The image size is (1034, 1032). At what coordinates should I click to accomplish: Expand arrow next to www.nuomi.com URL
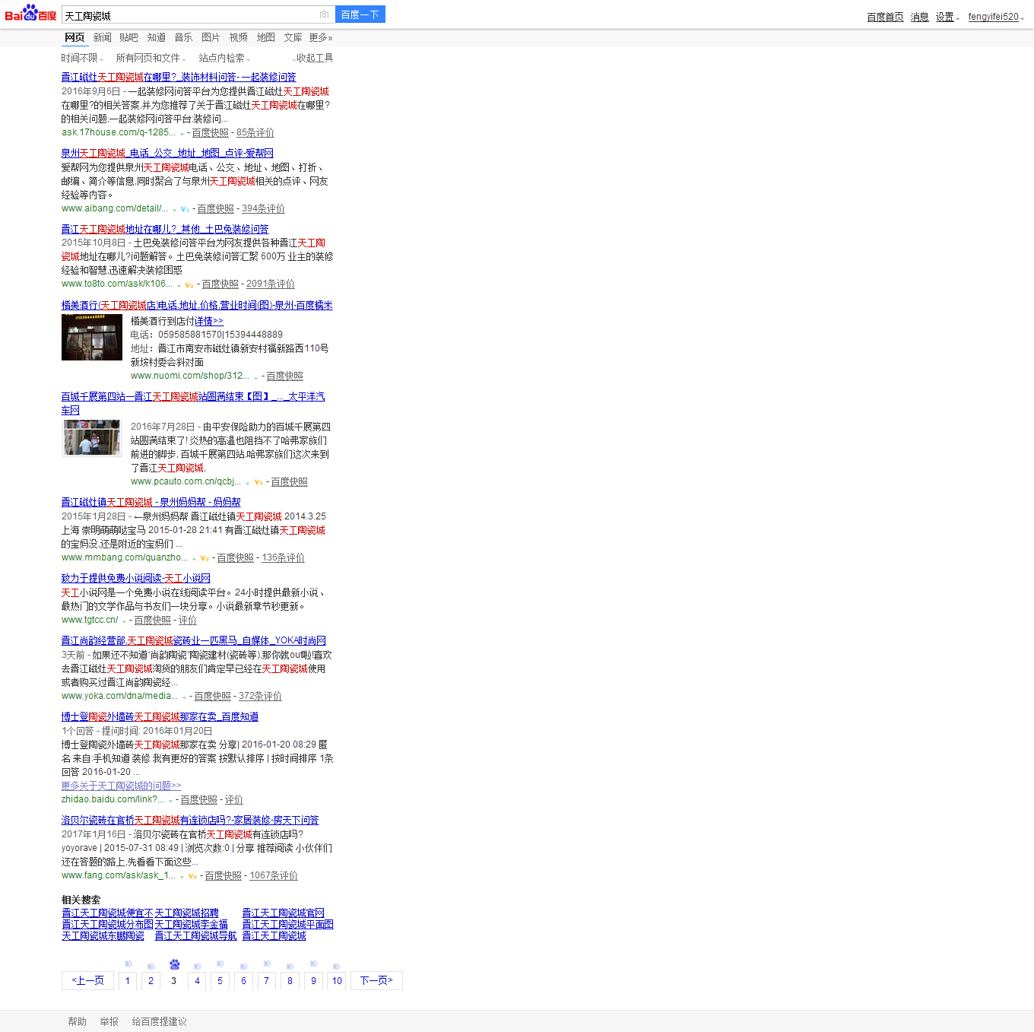click(x=255, y=377)
